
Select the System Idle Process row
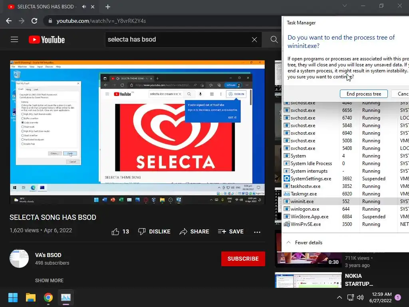click(345, 163)
